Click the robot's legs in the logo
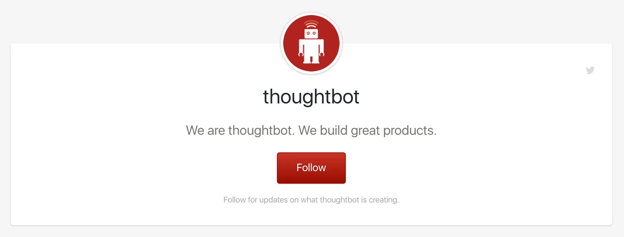This screenshot has height=237, width=624. click(311, 59)
